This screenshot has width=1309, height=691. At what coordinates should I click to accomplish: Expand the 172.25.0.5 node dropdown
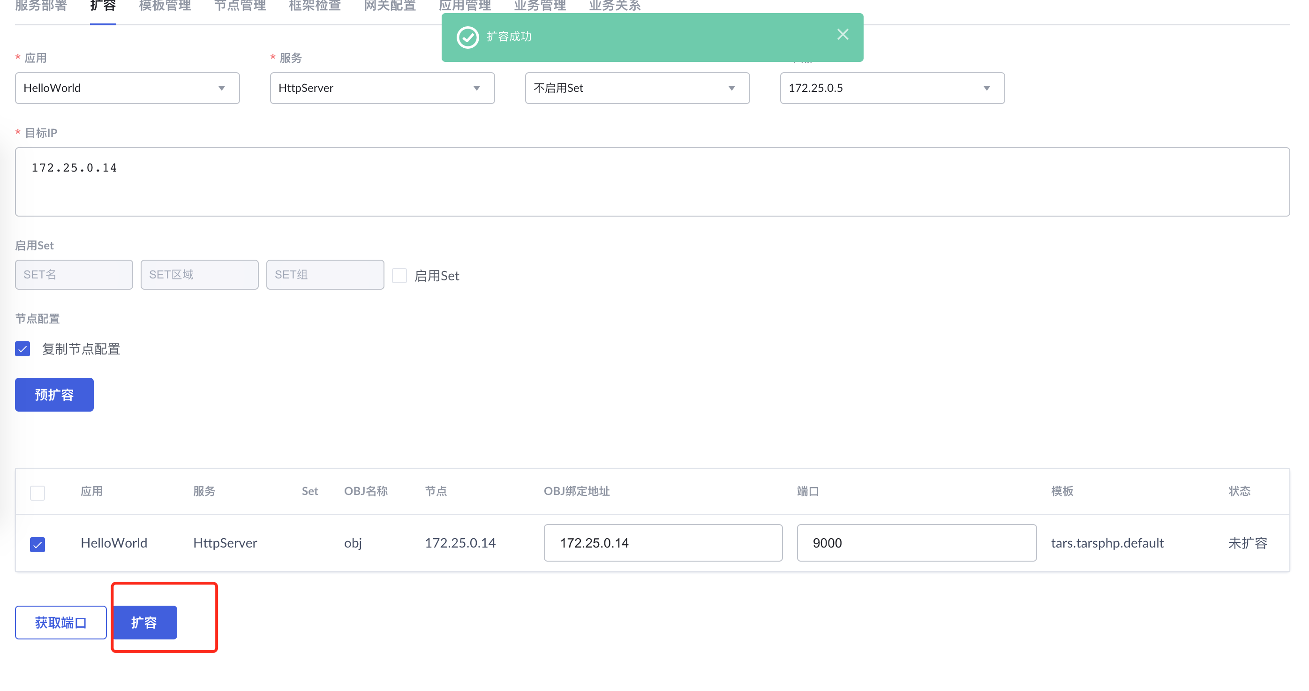click(892, 88)
